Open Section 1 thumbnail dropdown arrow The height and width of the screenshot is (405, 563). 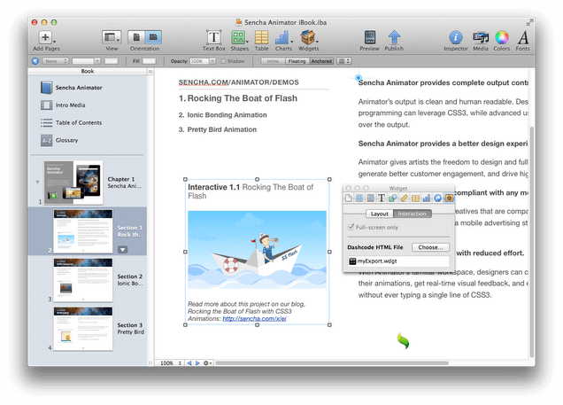tap(122, 249)
